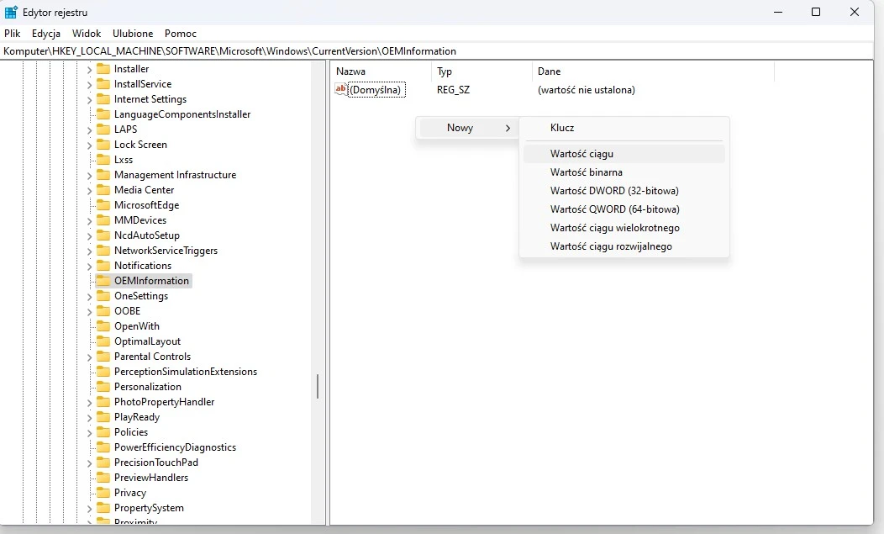Open the Widok menu

coord(87,34)
